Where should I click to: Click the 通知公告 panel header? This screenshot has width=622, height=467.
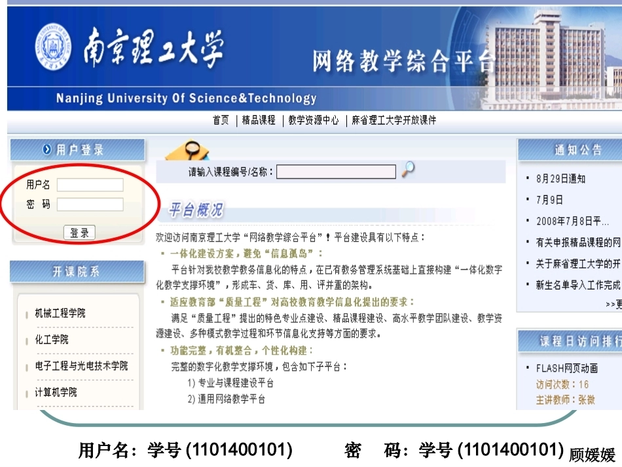point(570,149)
